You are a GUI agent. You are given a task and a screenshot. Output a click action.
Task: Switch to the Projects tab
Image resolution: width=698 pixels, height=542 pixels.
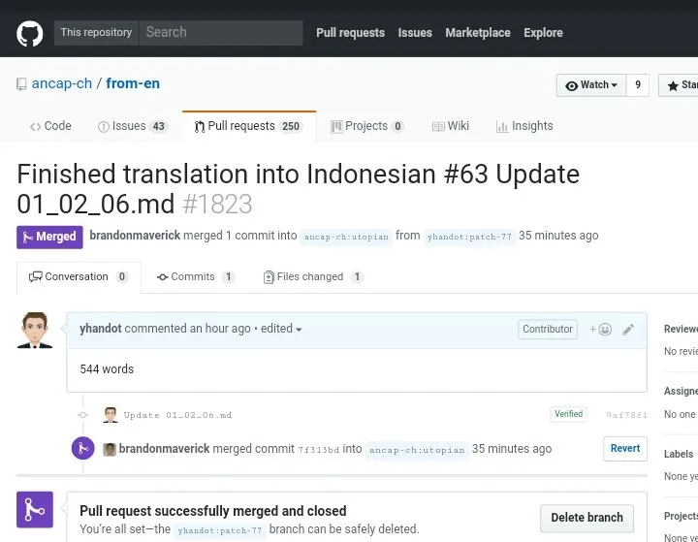(366, 126)
